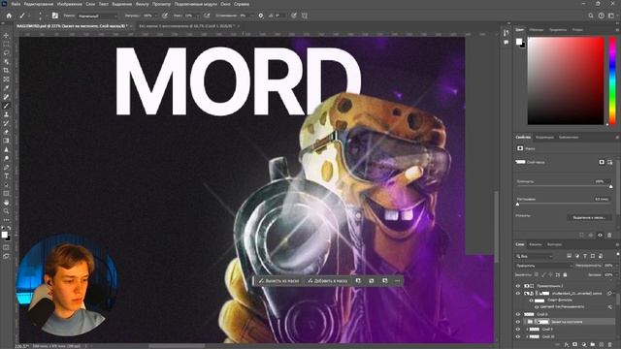Click the hue spectrum slider bar
Viewport: 621px width, 349px height.
(612, 81)
